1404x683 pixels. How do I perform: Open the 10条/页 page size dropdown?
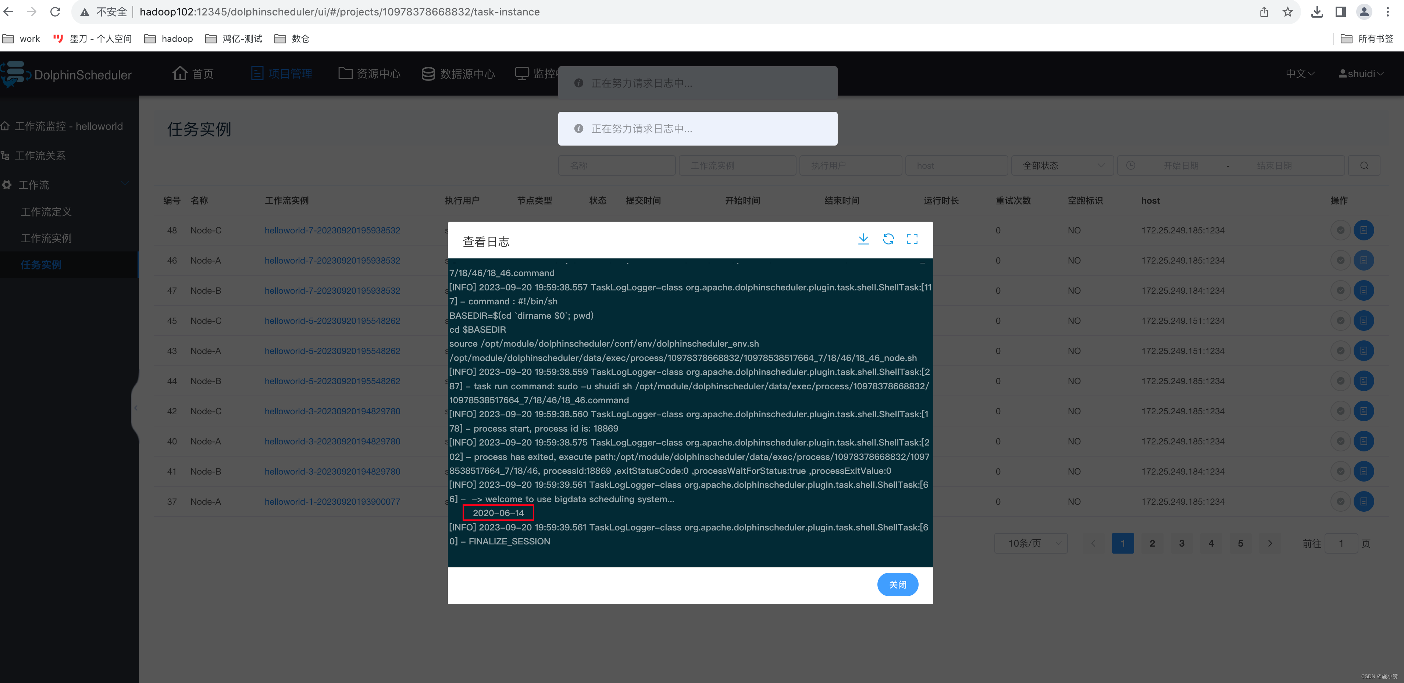1031,543
